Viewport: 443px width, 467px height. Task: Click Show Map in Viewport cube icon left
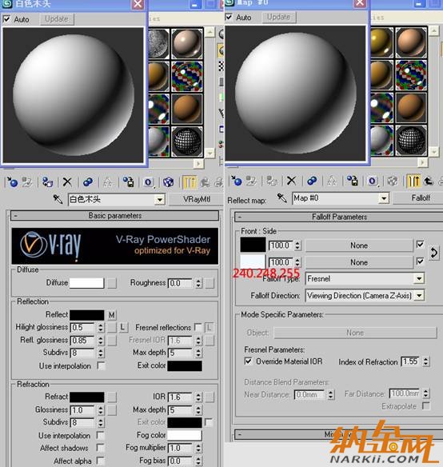[x=168, y=182]
